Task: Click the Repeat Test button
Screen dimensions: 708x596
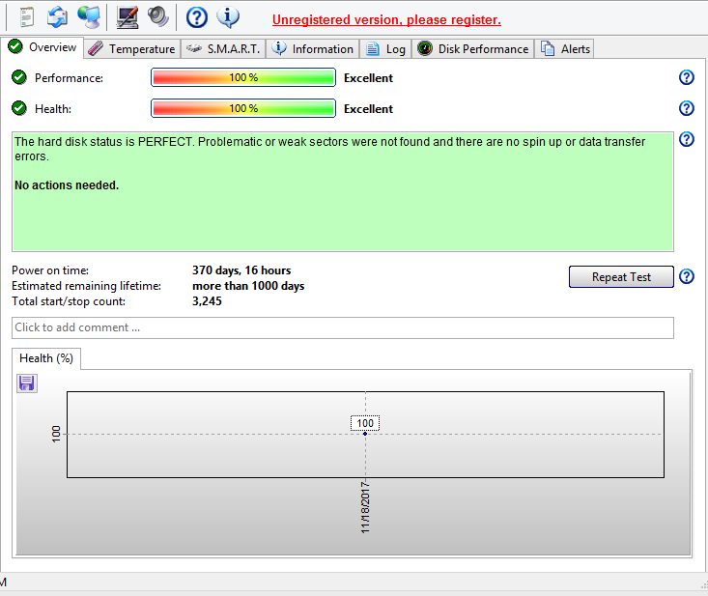Action: [x=621, y=277]
